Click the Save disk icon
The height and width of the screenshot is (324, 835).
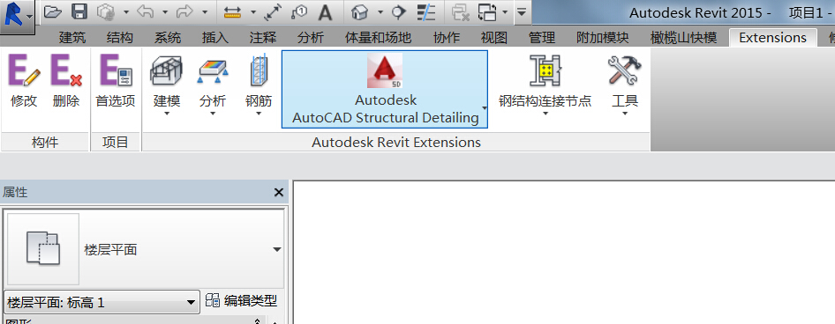click(x=79, y=11)
